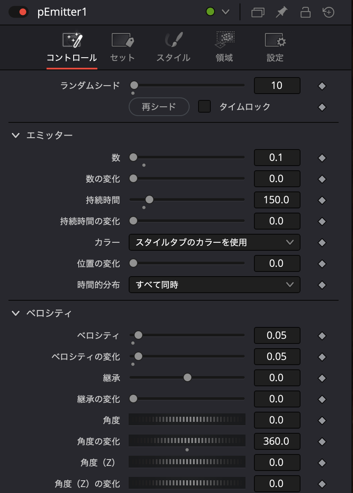Click the reset history icon top right

click(x=328, y=12)
